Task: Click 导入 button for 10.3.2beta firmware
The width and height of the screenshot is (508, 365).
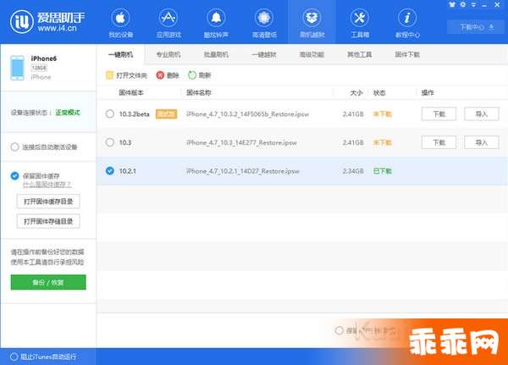Action: (482, 114)
